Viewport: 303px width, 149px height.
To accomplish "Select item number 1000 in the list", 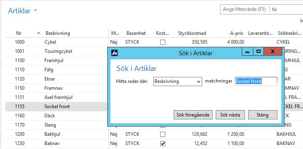I will (20, 42).
